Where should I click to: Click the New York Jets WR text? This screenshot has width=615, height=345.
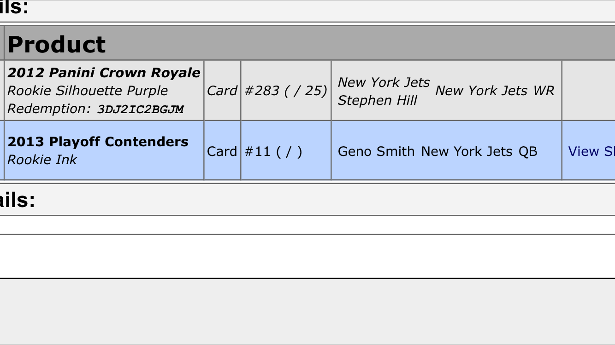pos(495,91)
